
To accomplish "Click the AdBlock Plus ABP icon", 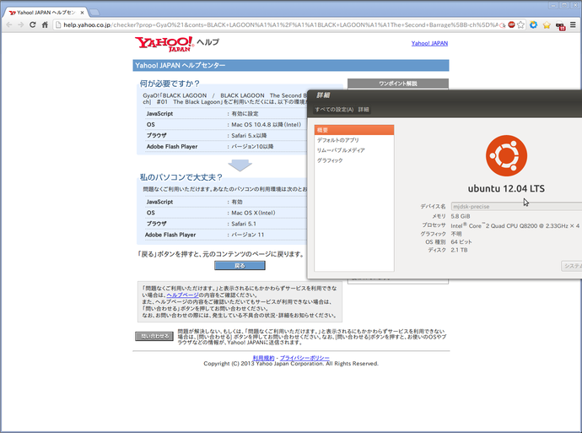I will tap(511, 24).
